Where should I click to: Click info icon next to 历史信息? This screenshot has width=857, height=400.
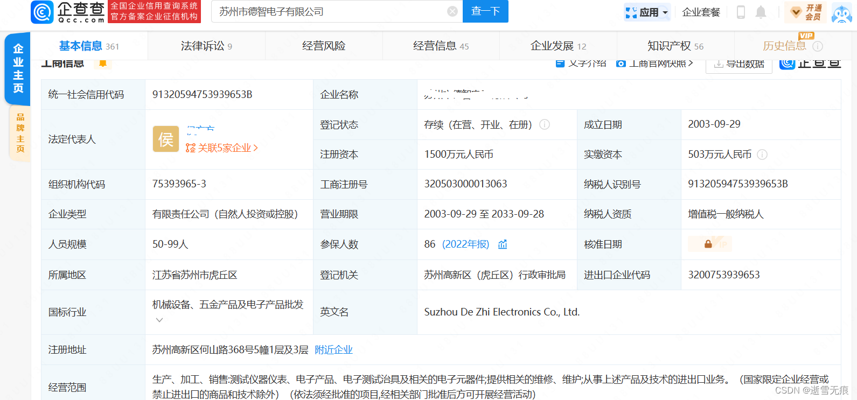pyautogui.click(x=817, y=46)
